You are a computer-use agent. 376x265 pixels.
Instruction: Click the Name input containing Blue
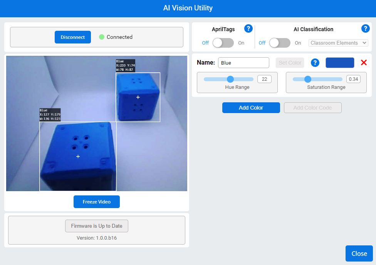coord(243,62)
